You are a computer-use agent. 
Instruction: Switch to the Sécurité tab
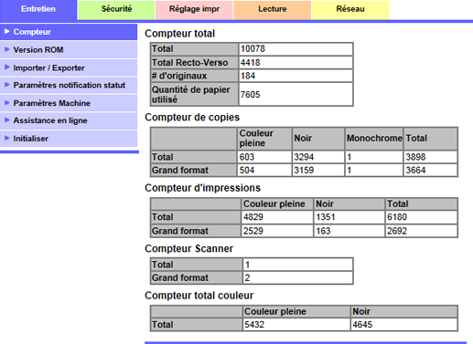(116, 10)
